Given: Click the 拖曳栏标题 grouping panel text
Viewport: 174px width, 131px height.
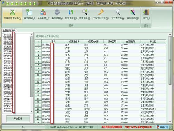Looking at the screenshot, I should pos(47,36).
